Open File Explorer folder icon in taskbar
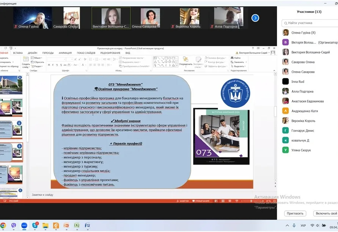Viewport: 338px width, 232px height. pos(46,226)
